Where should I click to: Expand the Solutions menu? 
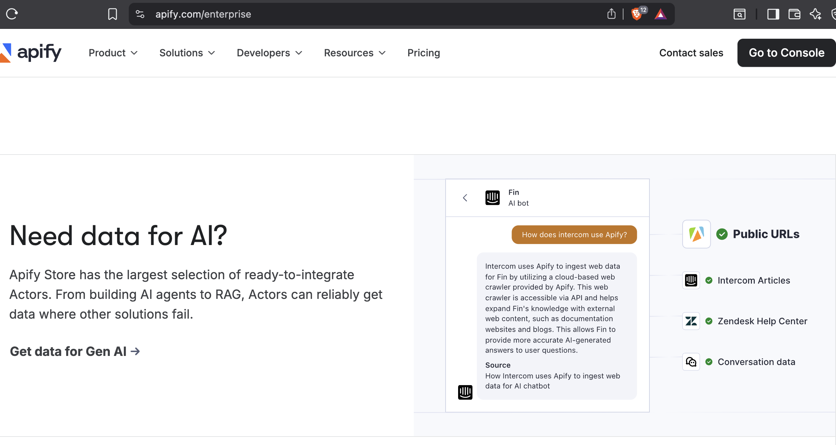point(187,53)
